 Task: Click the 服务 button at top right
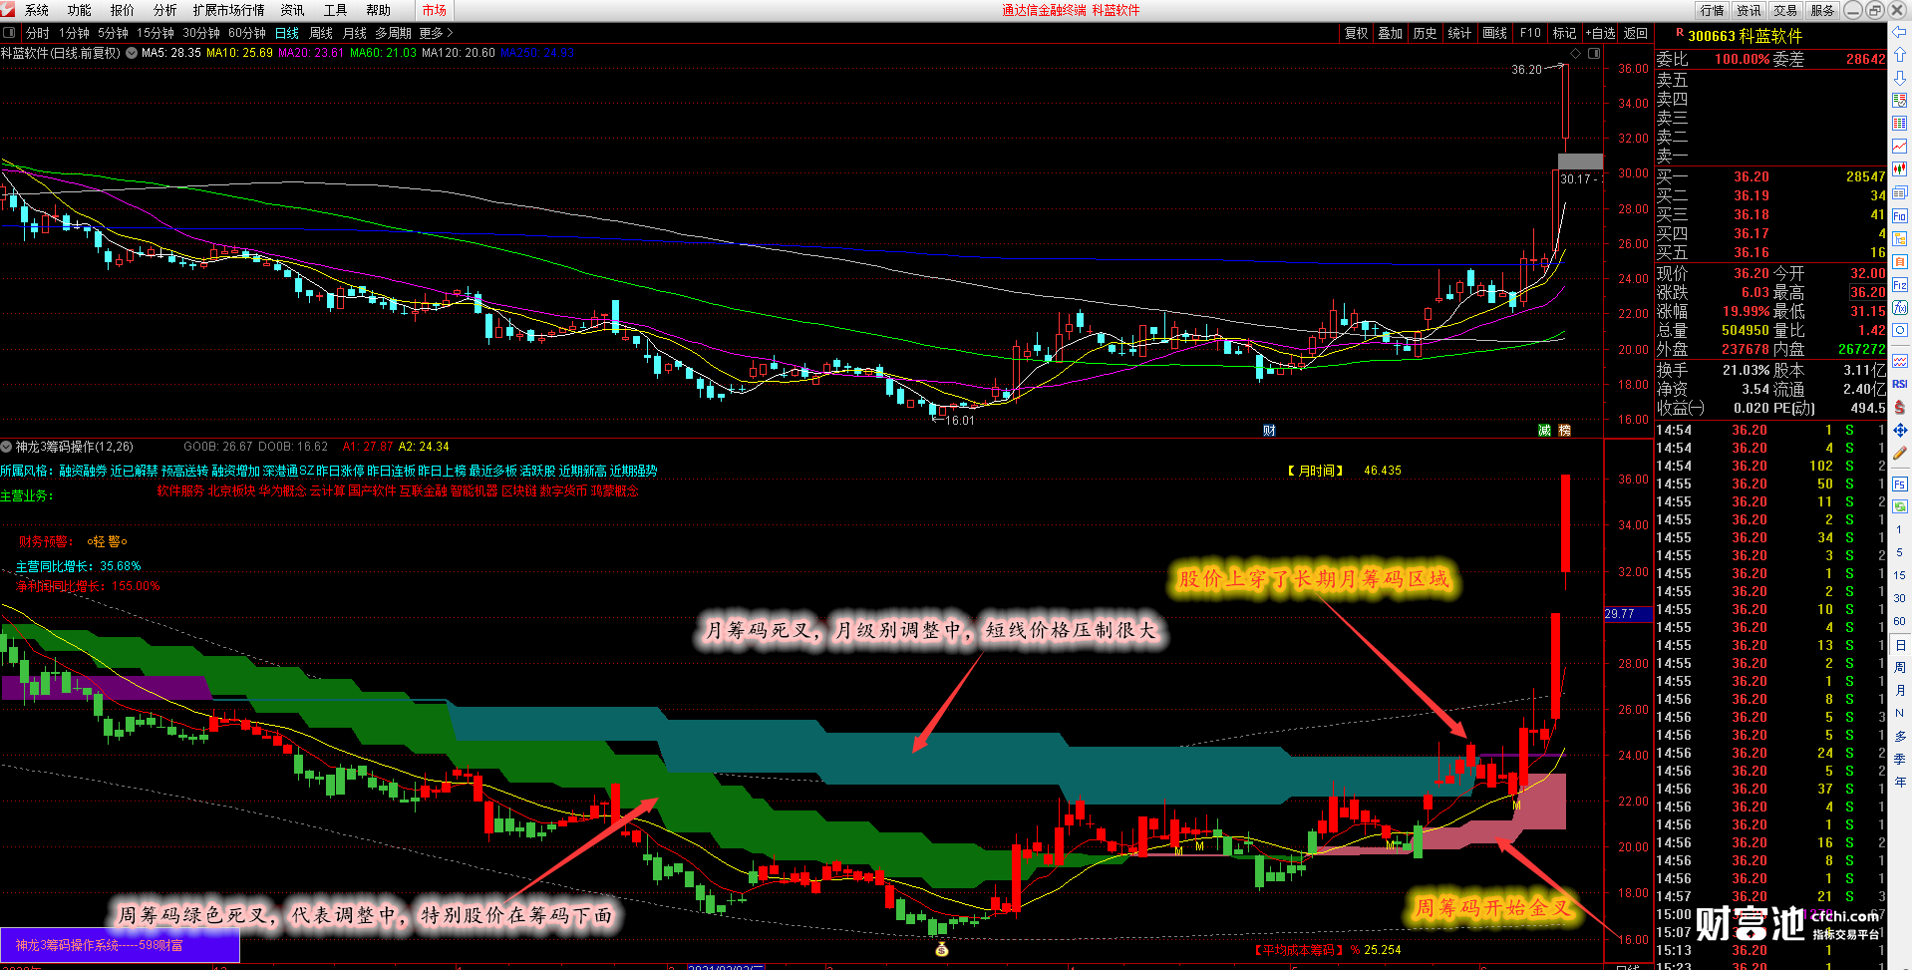pyautogui.click(x=1822, y=10)
